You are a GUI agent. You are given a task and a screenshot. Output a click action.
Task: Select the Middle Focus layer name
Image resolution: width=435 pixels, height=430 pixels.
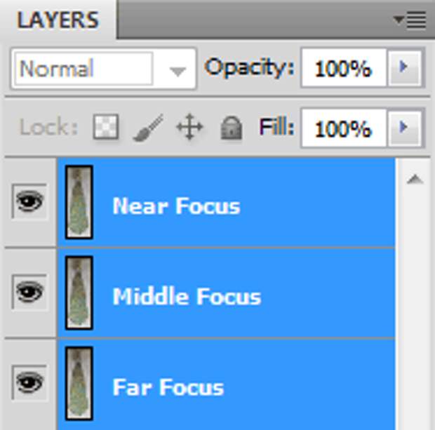tap(187, 297)
